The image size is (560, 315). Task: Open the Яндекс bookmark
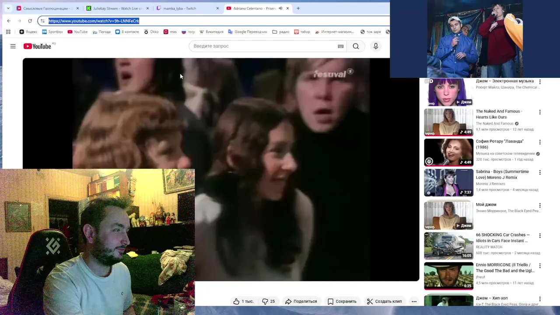(x=28, y=31)
